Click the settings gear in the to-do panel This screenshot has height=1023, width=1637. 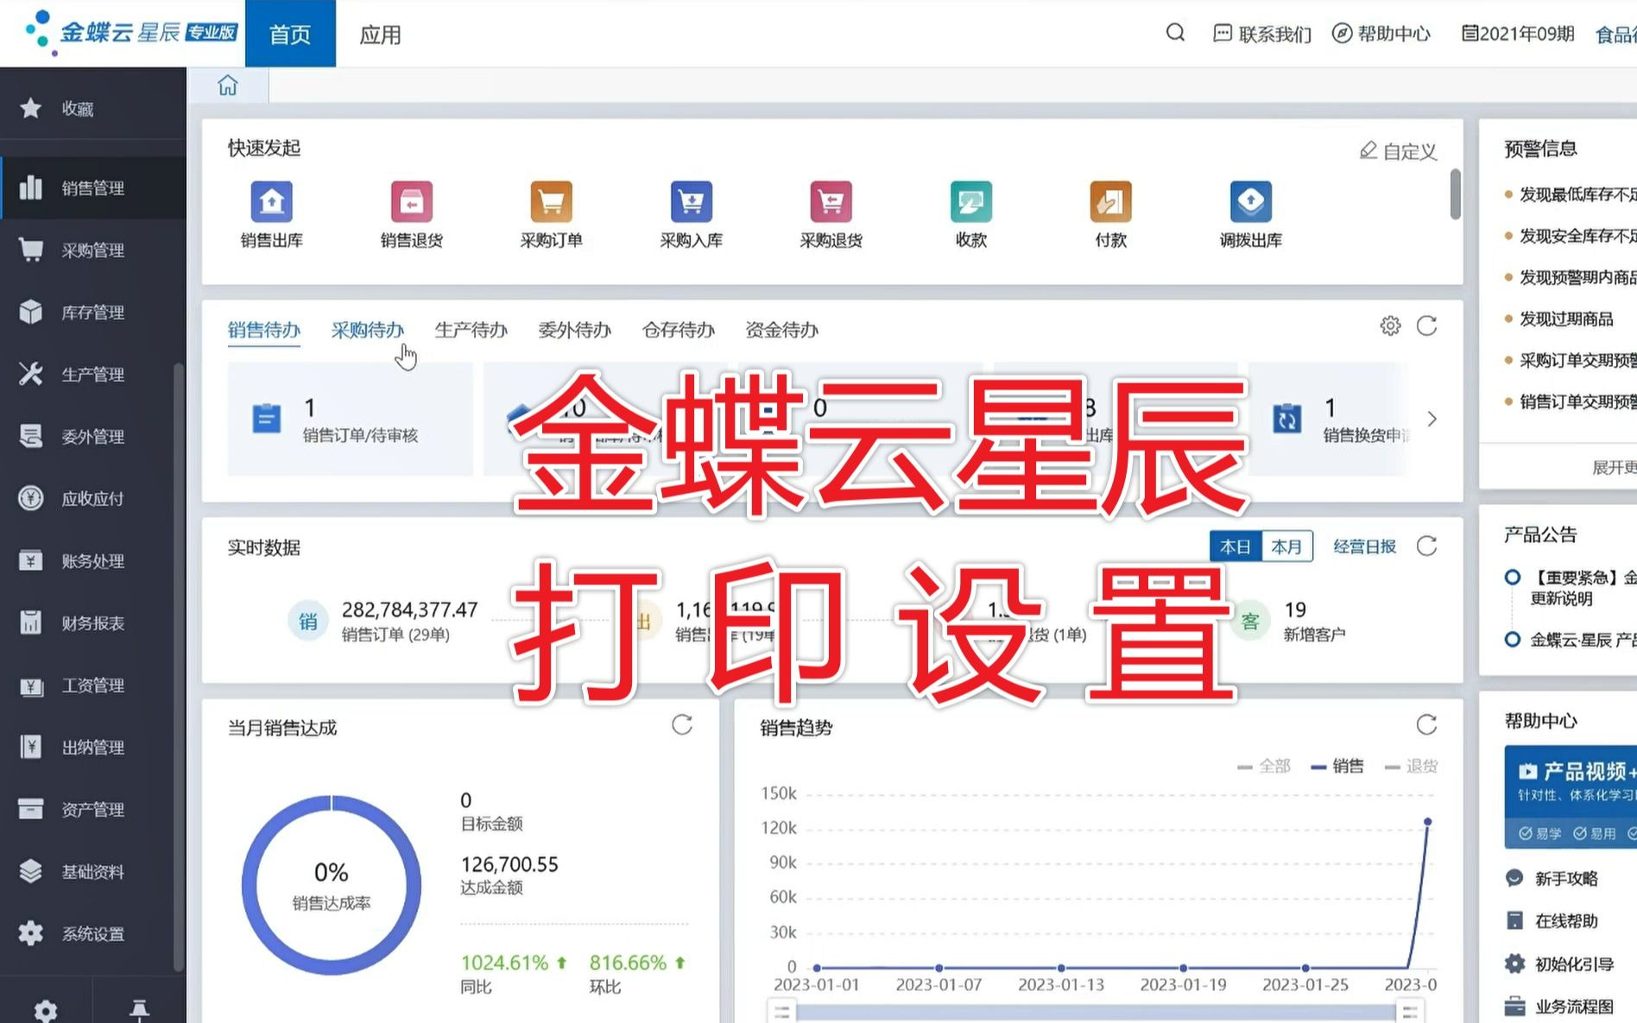(1390, 325)
